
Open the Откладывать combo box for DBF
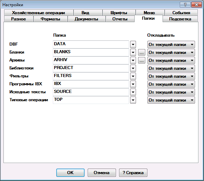point(171,45)
